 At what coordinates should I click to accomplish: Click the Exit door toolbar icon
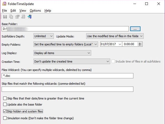point(30,17)
